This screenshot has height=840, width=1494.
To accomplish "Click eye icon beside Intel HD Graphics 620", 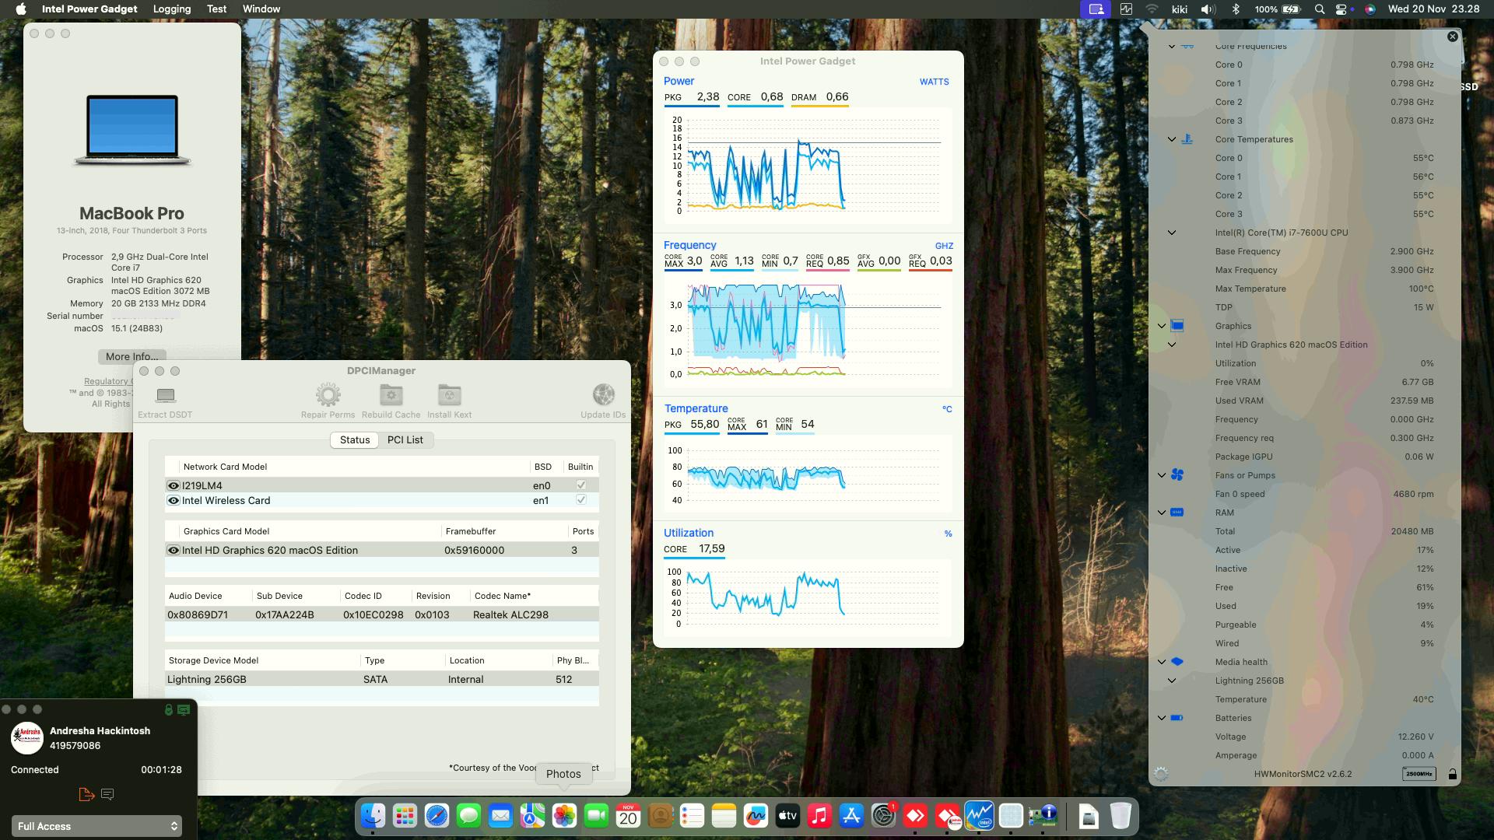I will click(x=174, y=550).
